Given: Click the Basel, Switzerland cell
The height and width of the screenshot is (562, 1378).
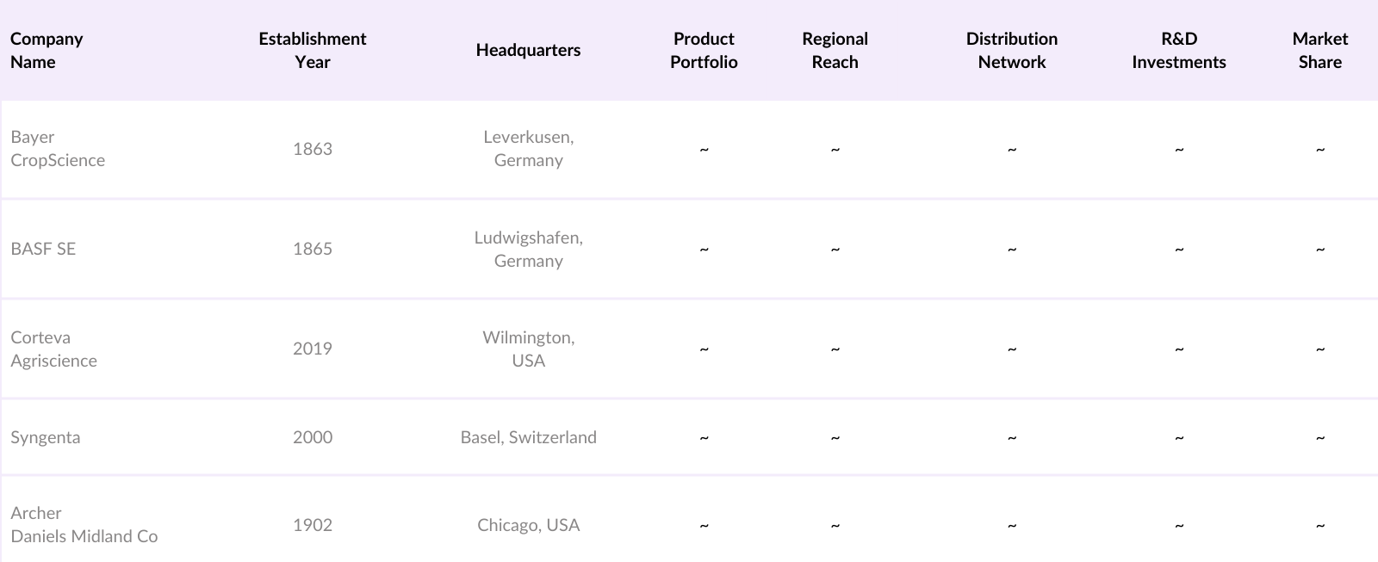Looking at the screenshot, I should point(528,437).
